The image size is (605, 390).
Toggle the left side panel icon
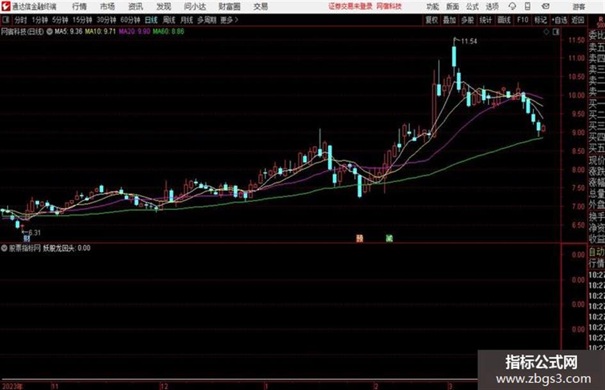click(6, 20)
